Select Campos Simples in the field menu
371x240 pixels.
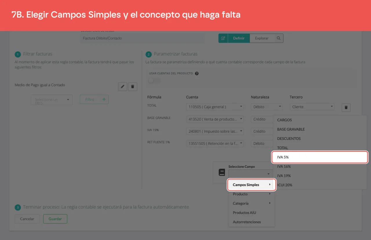pos(252,185)
